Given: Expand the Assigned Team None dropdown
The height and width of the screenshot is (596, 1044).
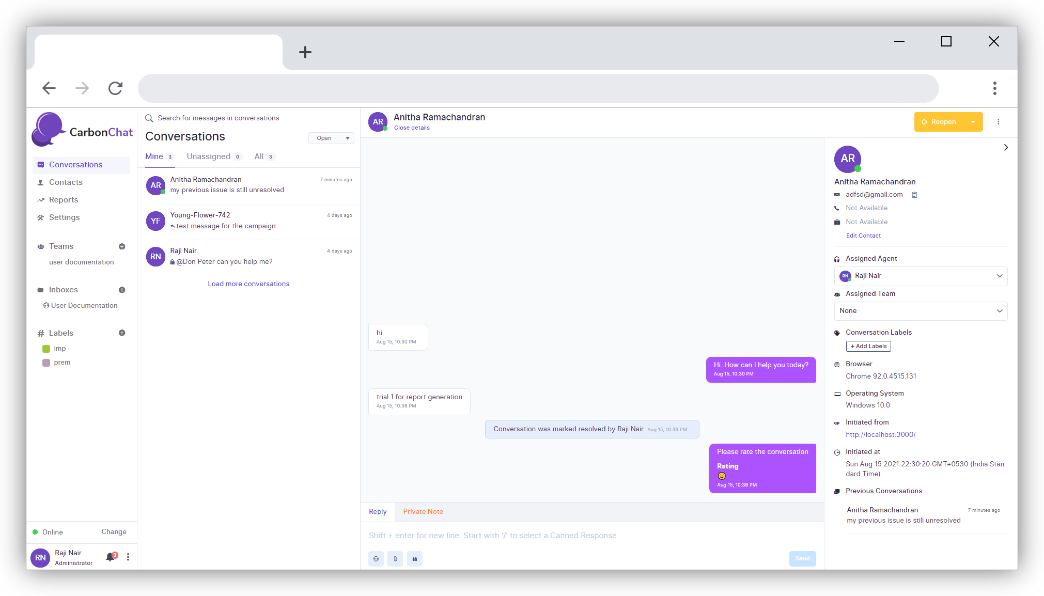Looking at the screenshot, I should (921, 311).
